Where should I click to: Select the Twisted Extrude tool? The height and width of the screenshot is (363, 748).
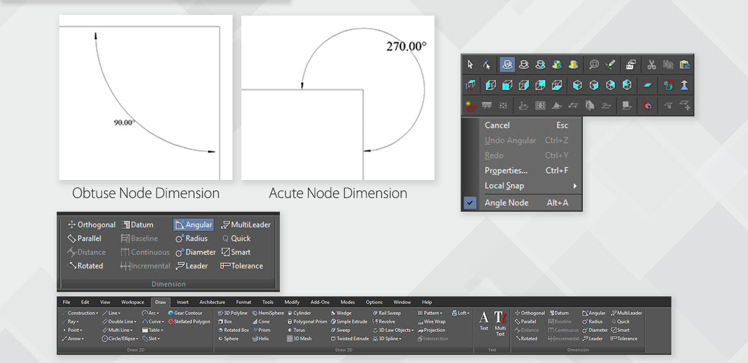[350, 339]
